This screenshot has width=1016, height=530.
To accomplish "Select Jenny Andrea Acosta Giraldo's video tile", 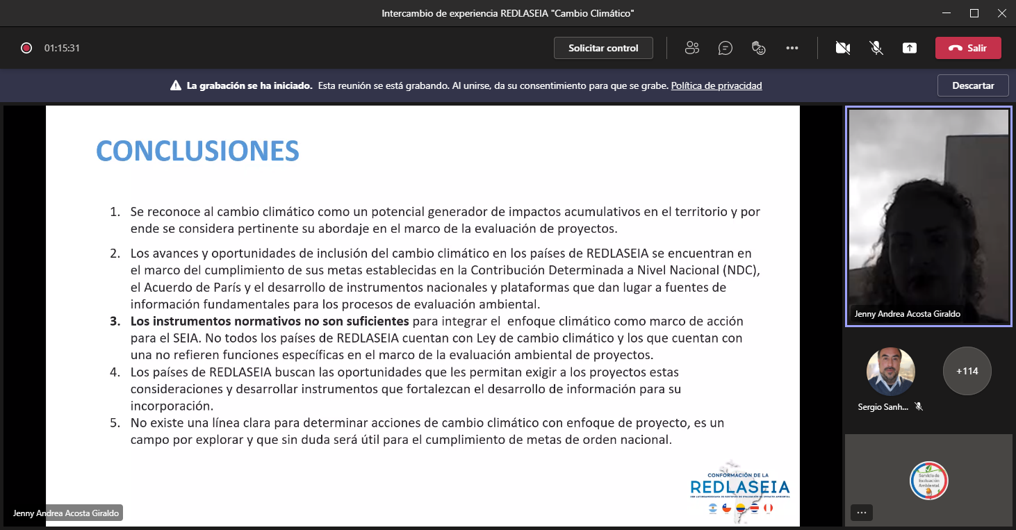I will tap(928, 215).
